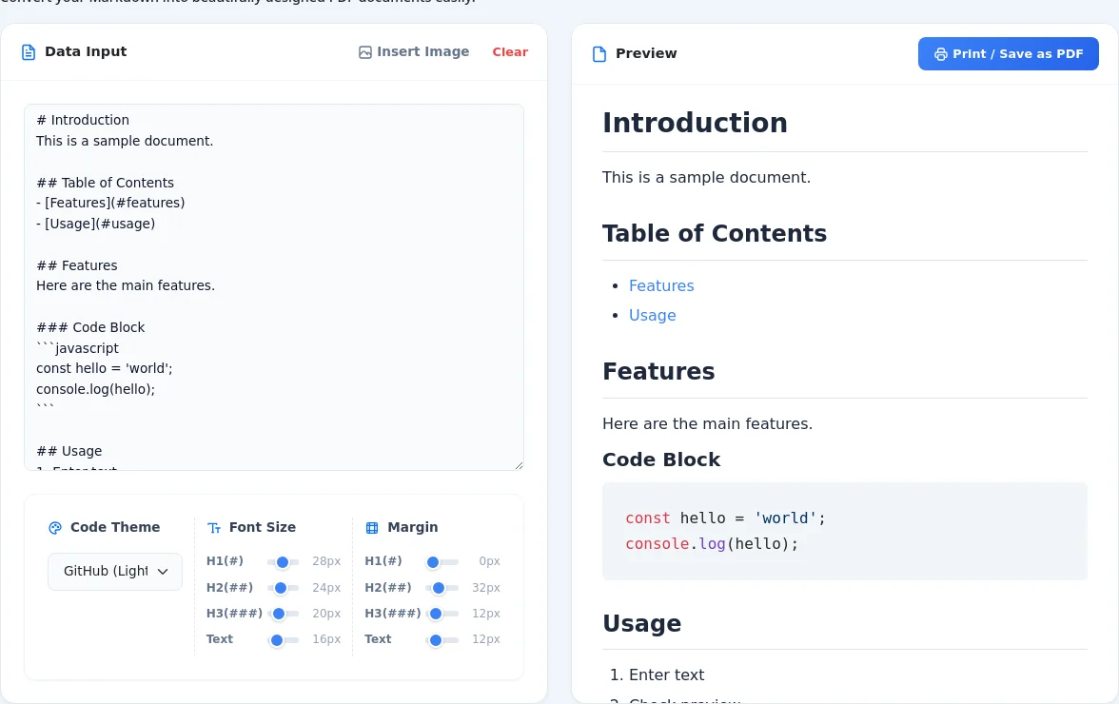
Task: Click '### Code Block' line in editor
Action: [x=90, y=327]
